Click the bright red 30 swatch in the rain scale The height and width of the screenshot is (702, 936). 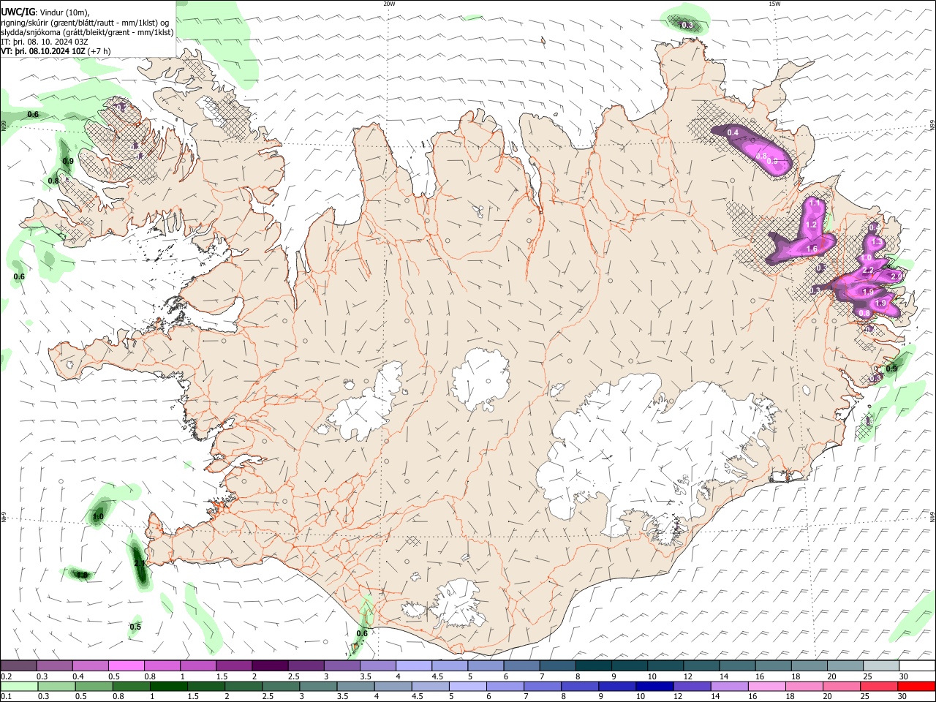(916, 686)
